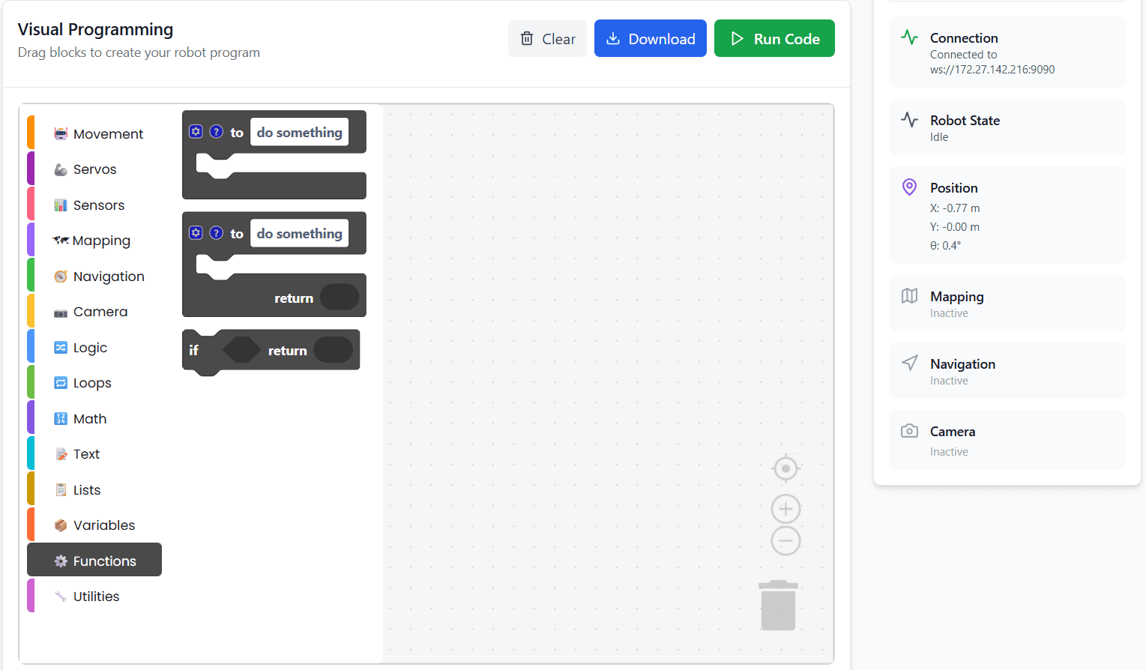Open the Navigation blocks category

tap(109, 277)
